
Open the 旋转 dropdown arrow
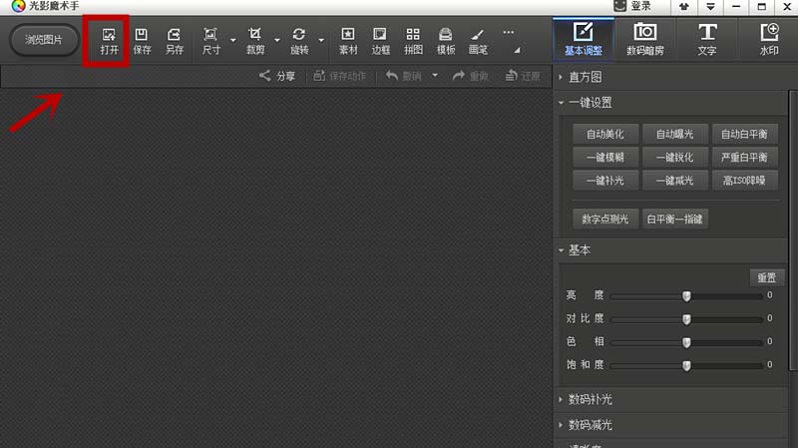pyautogui.click(x=321, y=40)
